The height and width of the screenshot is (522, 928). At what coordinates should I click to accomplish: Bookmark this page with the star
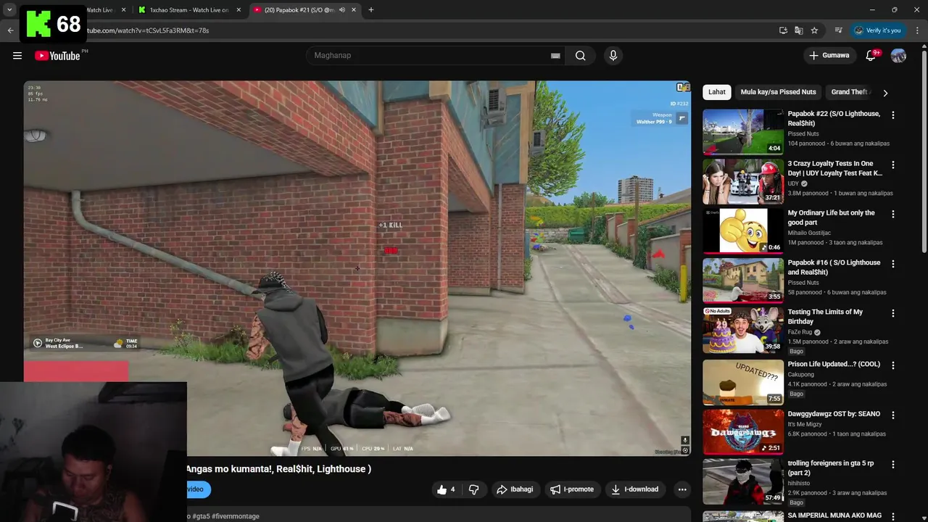tap(814, 30)
